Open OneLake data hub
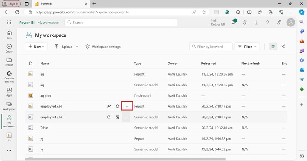 pos(9,77)
